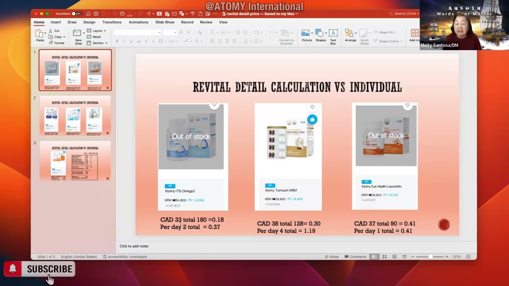509x286 pixels.
Task: Open the Design tab
Action: click(89, 22)
